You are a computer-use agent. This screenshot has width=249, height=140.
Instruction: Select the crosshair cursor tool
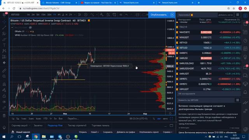[x=4, y=21]
